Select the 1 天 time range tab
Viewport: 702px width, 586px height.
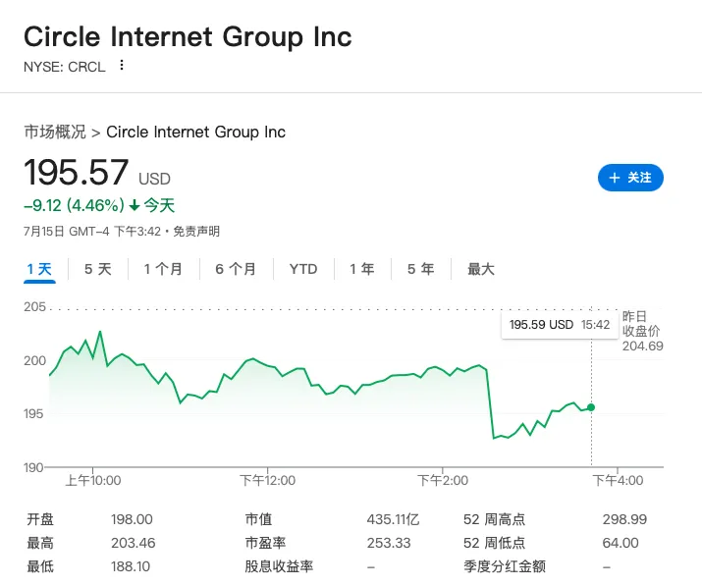pos(39,269)
